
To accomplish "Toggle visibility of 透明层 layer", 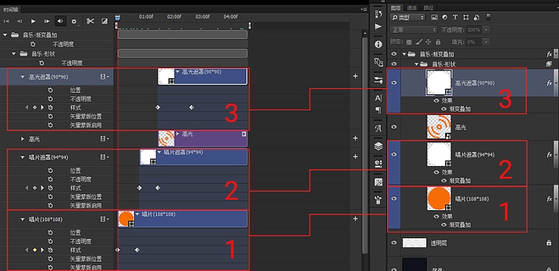I will [394, 243].
